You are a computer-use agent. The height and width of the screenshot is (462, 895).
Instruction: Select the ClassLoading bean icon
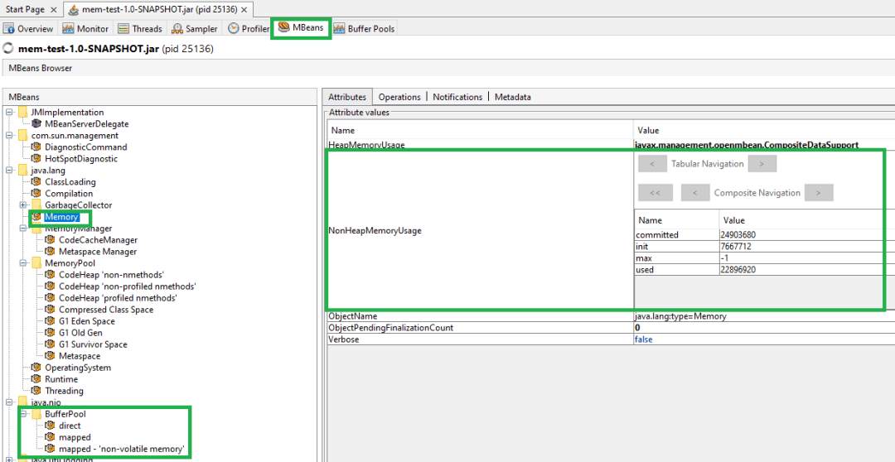pos(36,182)
